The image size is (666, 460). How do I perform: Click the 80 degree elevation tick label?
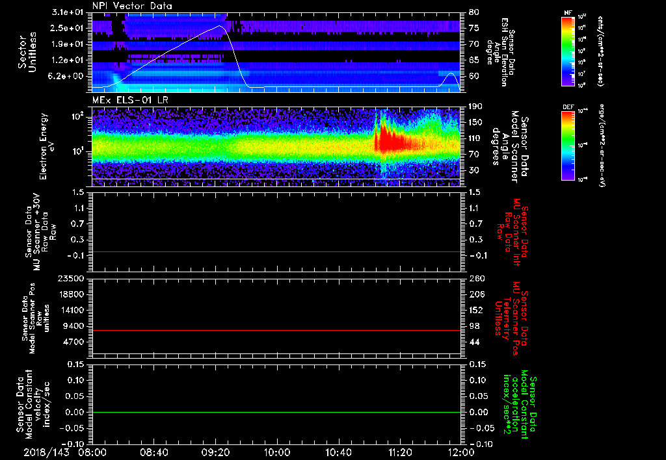[x=474, y=12]
